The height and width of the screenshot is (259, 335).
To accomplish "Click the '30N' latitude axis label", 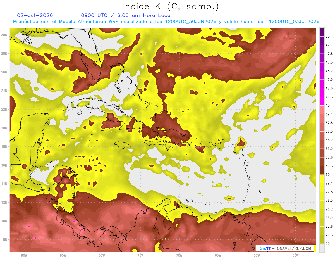I will pos(4,35).
